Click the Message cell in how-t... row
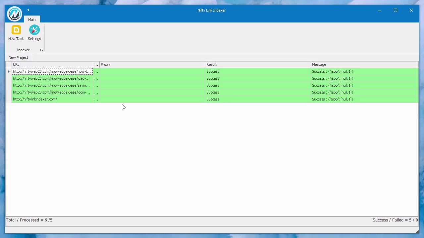The height and width of the screenshot is (238, 424). [364, 71]
